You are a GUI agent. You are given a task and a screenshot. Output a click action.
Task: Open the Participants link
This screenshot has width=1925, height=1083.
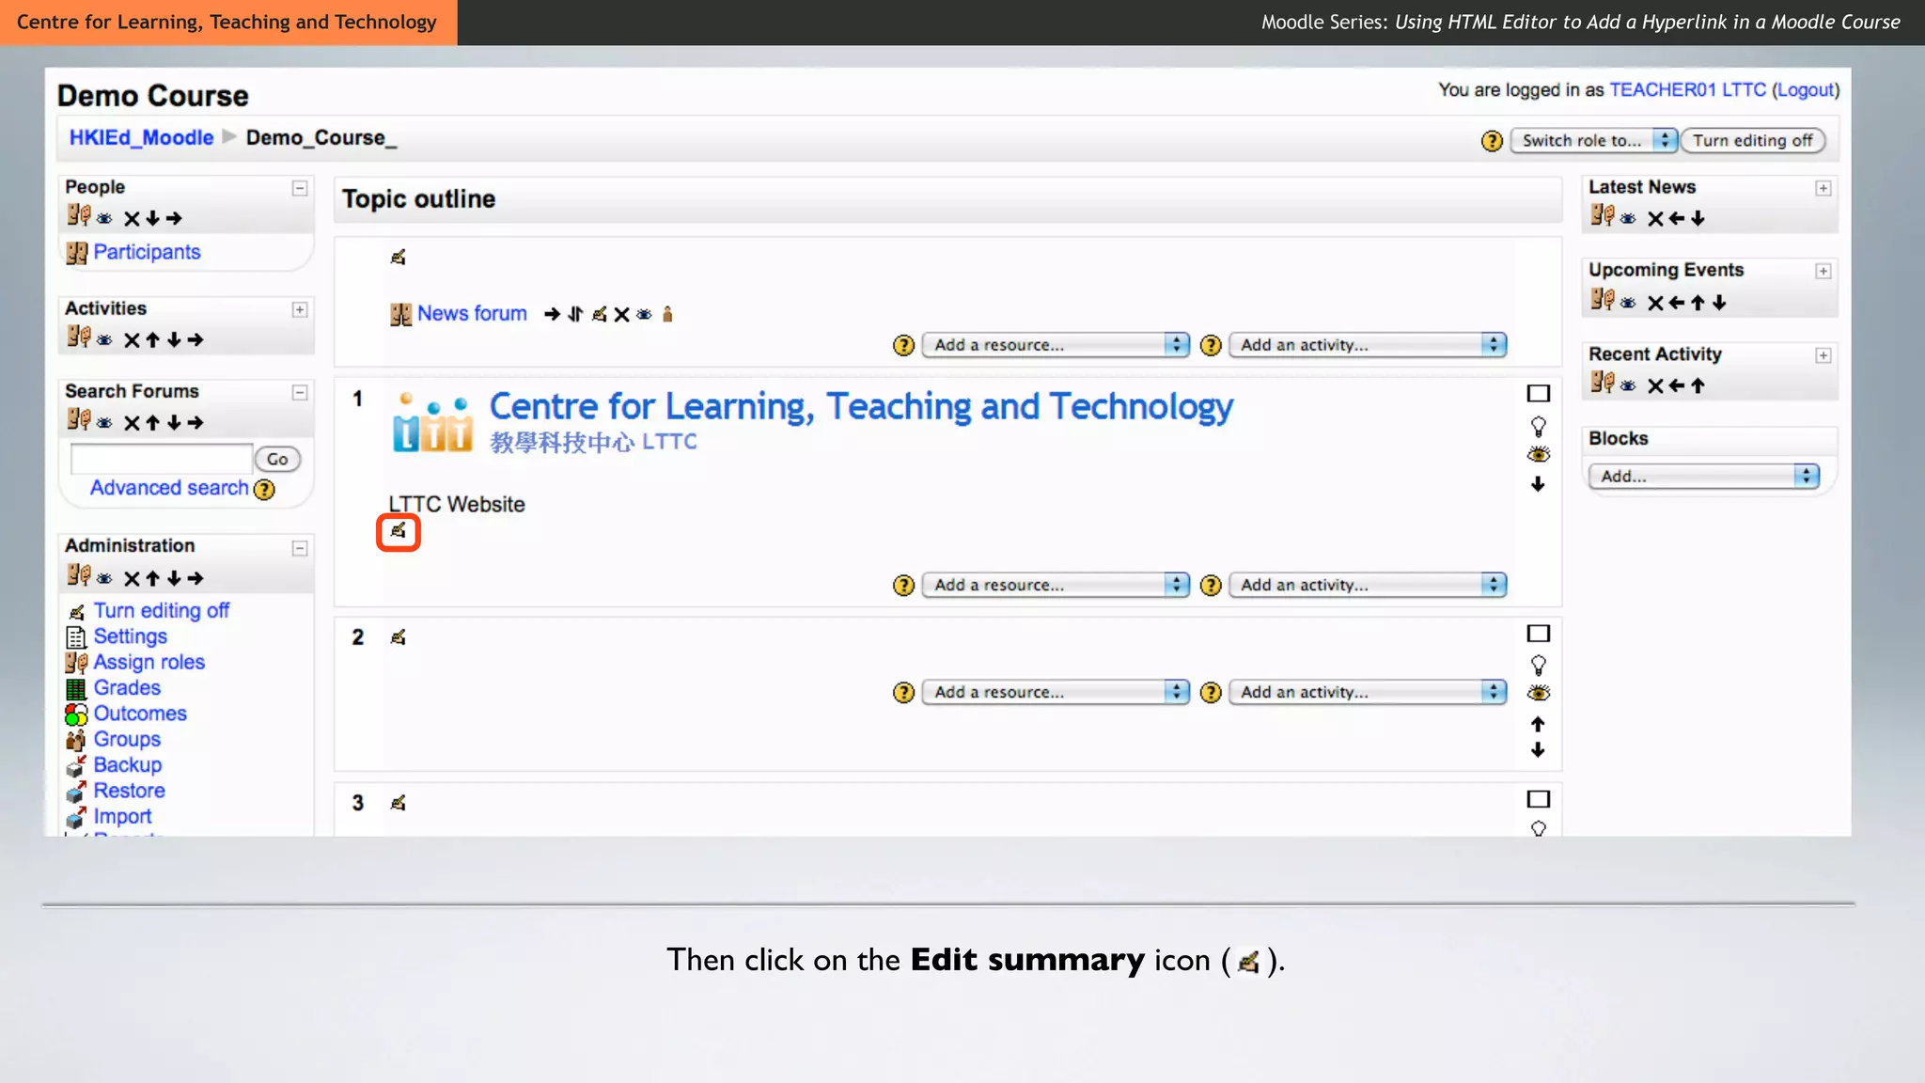[x=147, y=252]
